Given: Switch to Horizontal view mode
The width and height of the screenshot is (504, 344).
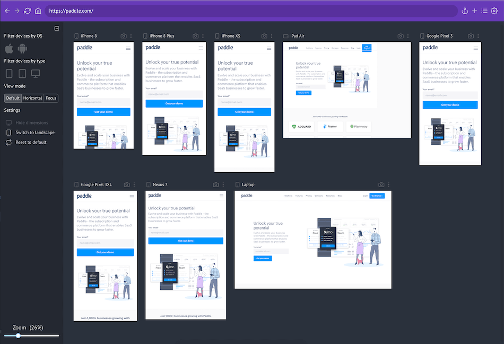Looking at the screenshot, I should 32,98.
